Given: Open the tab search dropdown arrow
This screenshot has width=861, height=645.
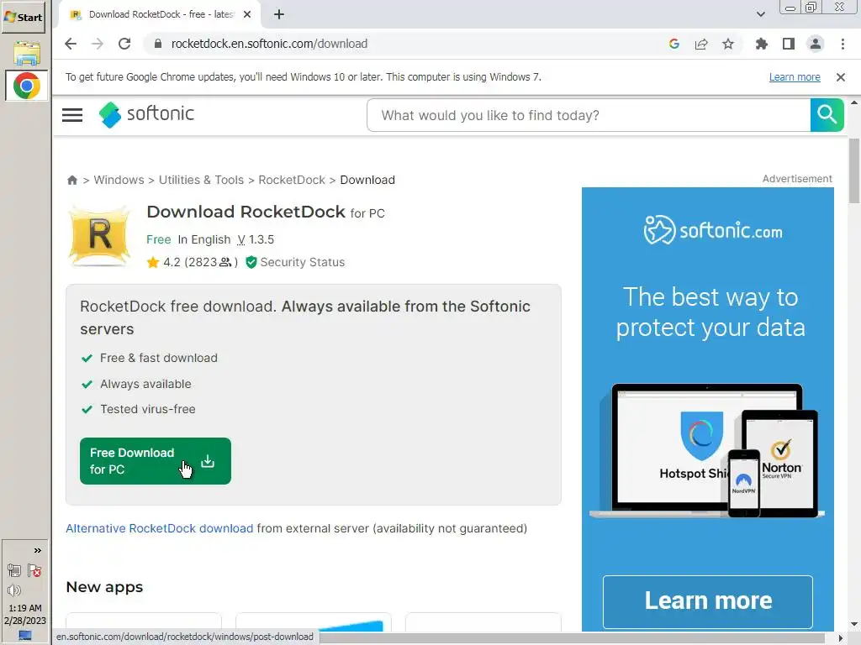Looking at the screenshot, I should click(760, 14).
